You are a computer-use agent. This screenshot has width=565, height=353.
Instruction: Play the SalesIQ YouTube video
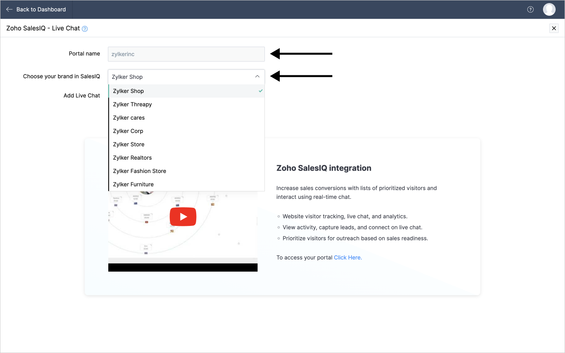click(x=183, y=217)
